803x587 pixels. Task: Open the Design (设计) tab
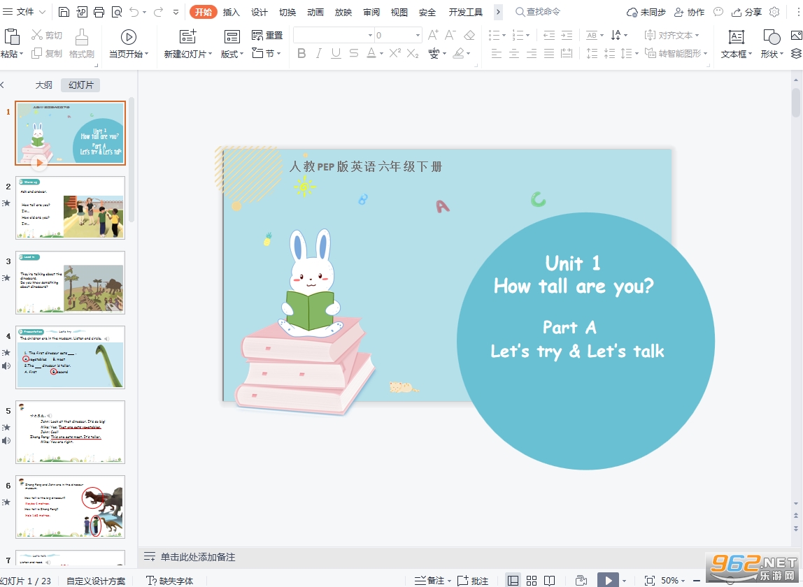point(259,12)
